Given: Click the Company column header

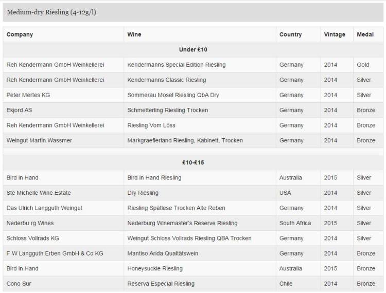Looking at the screenshot, I should 20,34.
